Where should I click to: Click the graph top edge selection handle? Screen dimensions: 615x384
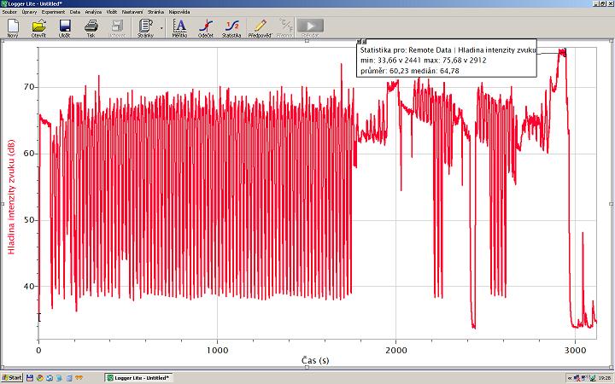click(307, 41)
